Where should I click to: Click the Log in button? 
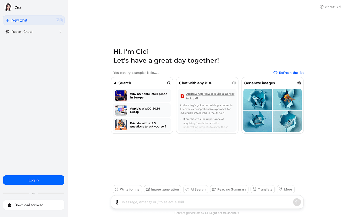point(33,180)
